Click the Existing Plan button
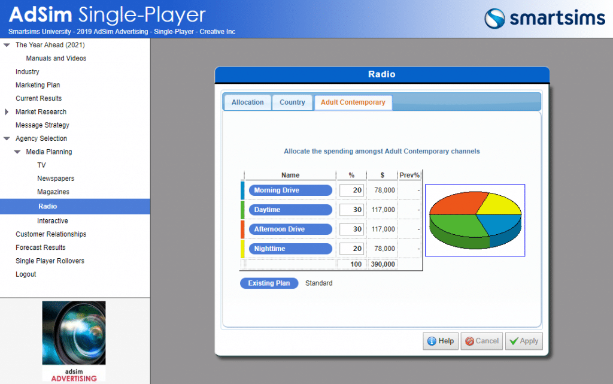This screenshot has width=613, height=384. click(269, 283)
